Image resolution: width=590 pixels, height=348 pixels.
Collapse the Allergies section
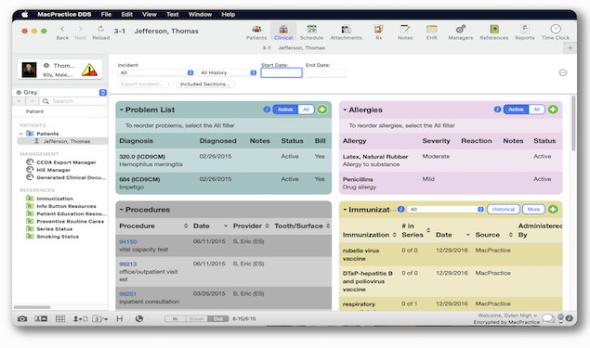345,110
